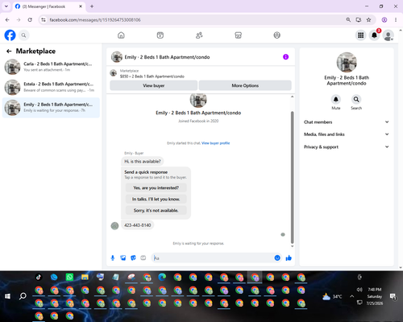Search in conversation using the Search icon

(x=356, y=99)
